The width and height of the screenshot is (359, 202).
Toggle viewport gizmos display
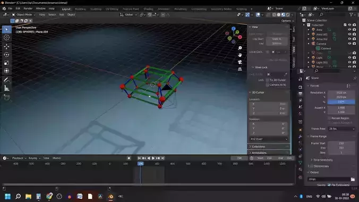247,15
